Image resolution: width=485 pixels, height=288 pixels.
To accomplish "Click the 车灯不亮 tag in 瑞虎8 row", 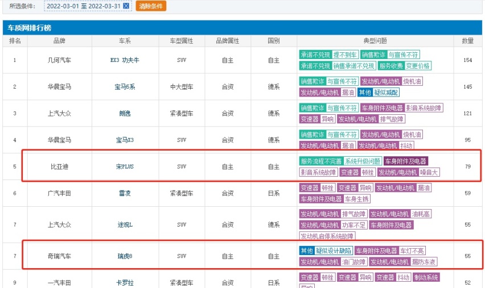I will click(x=412, y=251).
